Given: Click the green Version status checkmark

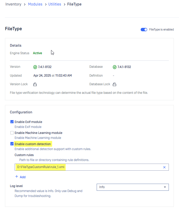Looking at the screenshot, I should [x=35, y=67].
